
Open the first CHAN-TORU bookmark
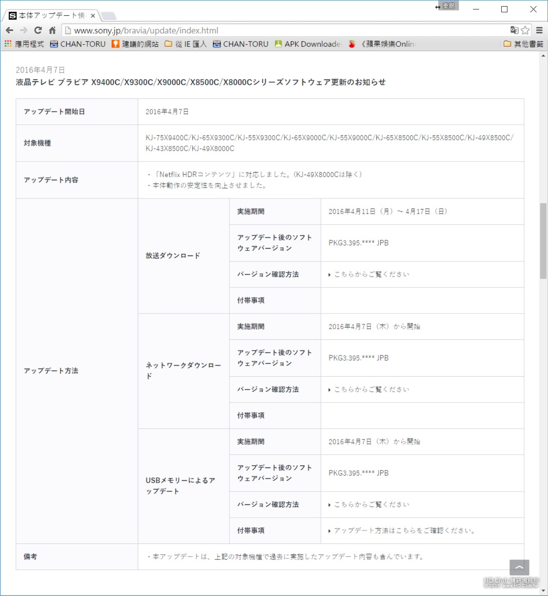[78, 44]
